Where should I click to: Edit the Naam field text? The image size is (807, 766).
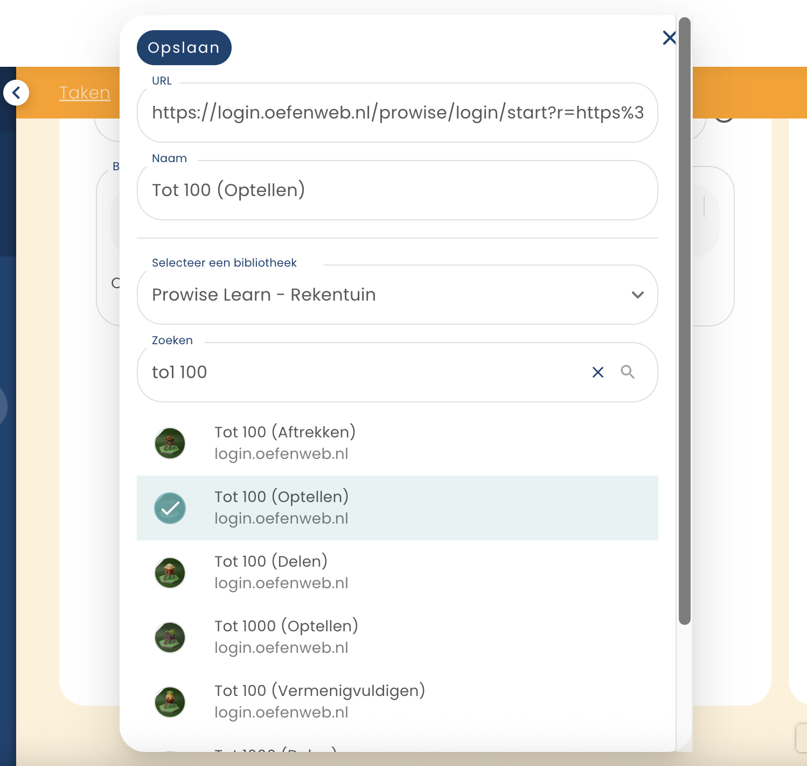(397, 190)
